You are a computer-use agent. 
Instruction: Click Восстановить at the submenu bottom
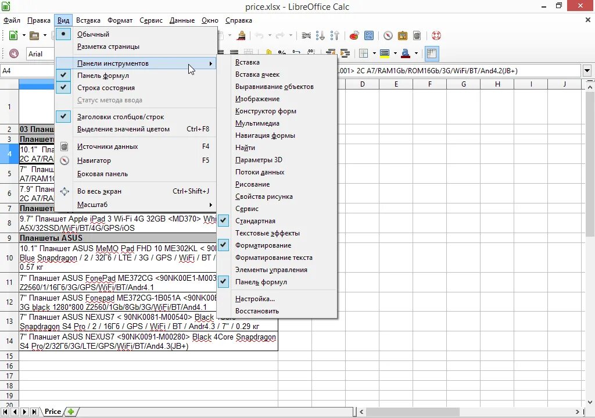pyautogui.click(x=256, y=310)
